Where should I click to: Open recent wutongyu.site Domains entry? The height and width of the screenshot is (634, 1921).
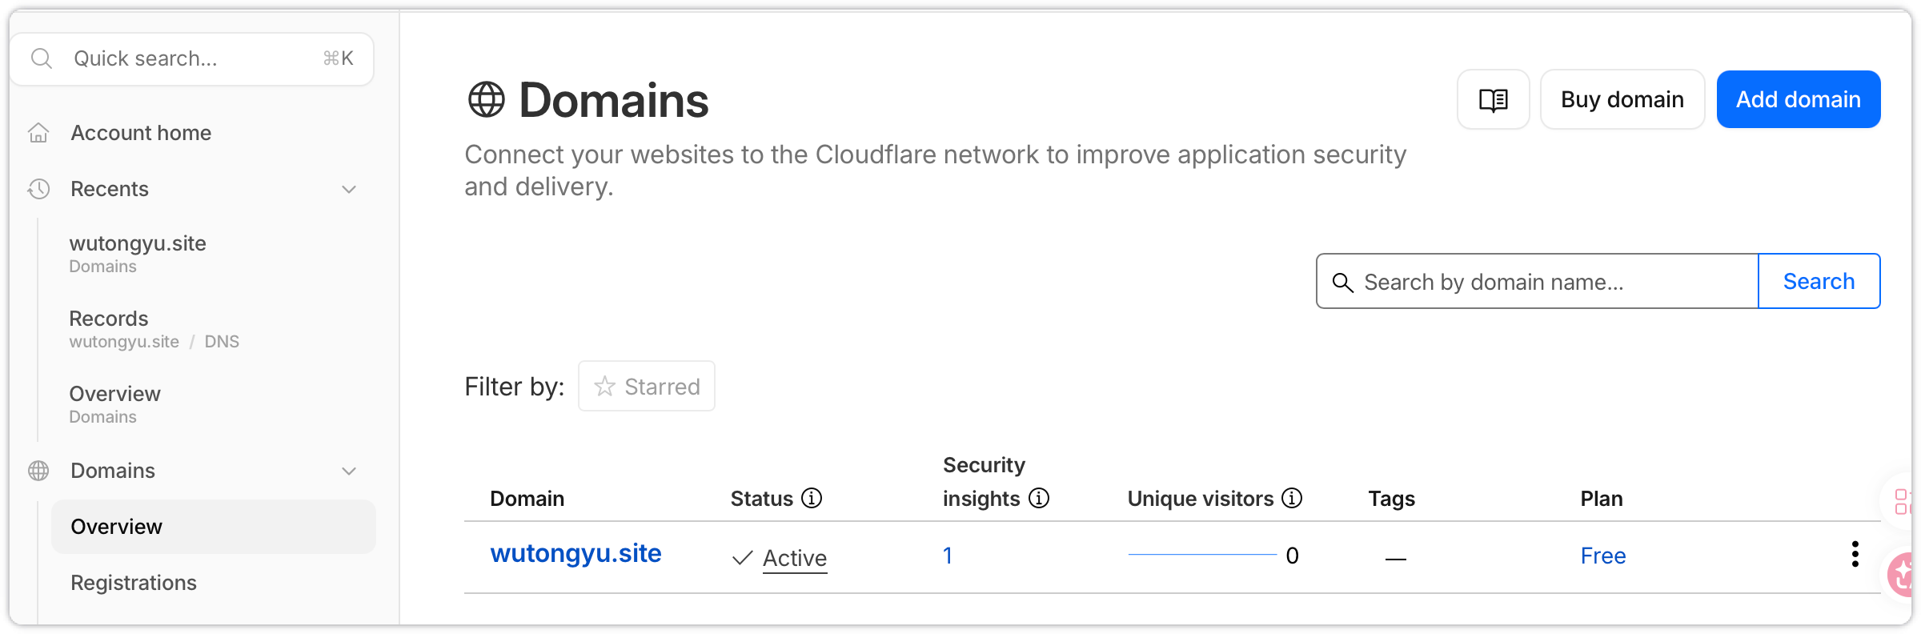138,254
